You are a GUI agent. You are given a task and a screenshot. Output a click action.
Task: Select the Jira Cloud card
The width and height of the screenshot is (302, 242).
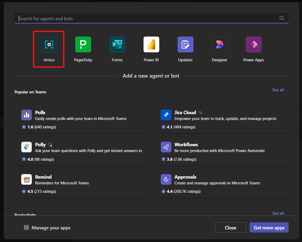pyautogui.click(x=221, y=119)
